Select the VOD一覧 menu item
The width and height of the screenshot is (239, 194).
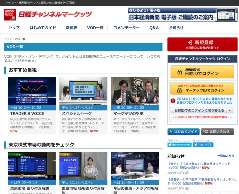click(95, 28)
